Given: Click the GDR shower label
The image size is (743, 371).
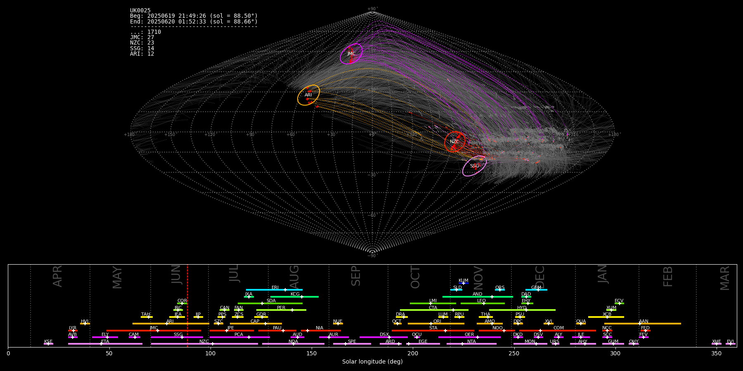Looking at the screenshot, I should 261,315.
